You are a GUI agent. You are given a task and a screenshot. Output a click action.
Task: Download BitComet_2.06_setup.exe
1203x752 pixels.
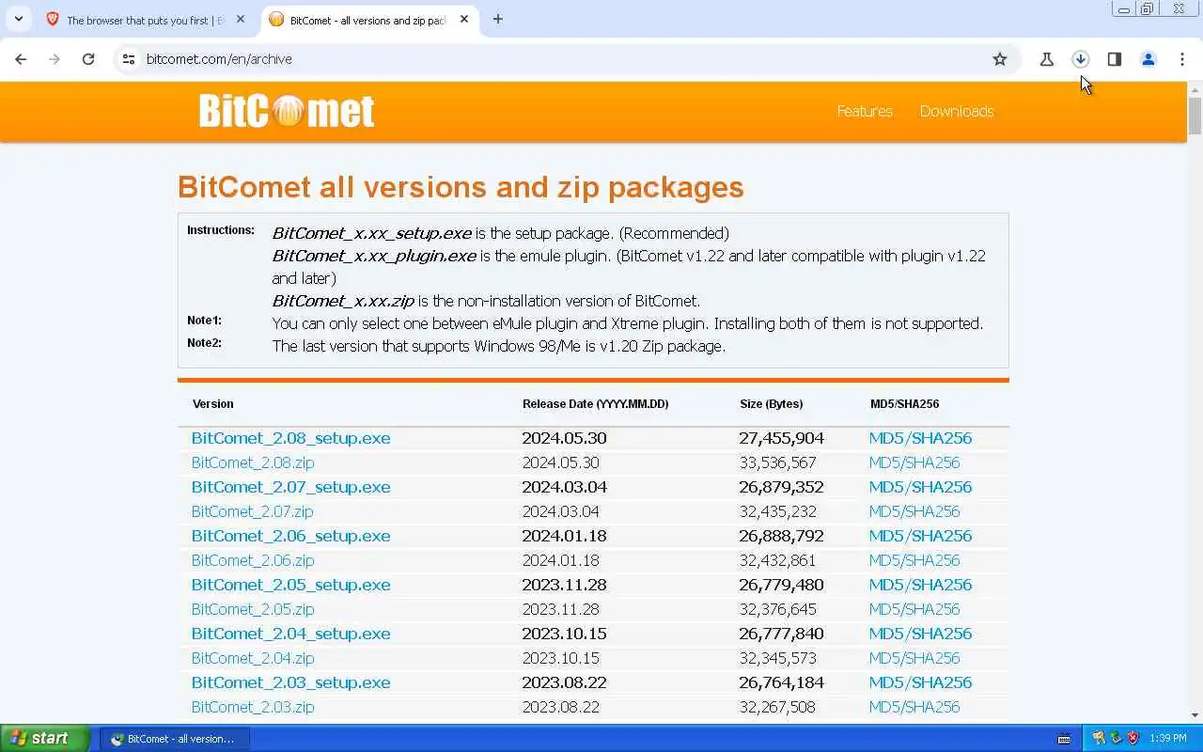tap(290, 536)
